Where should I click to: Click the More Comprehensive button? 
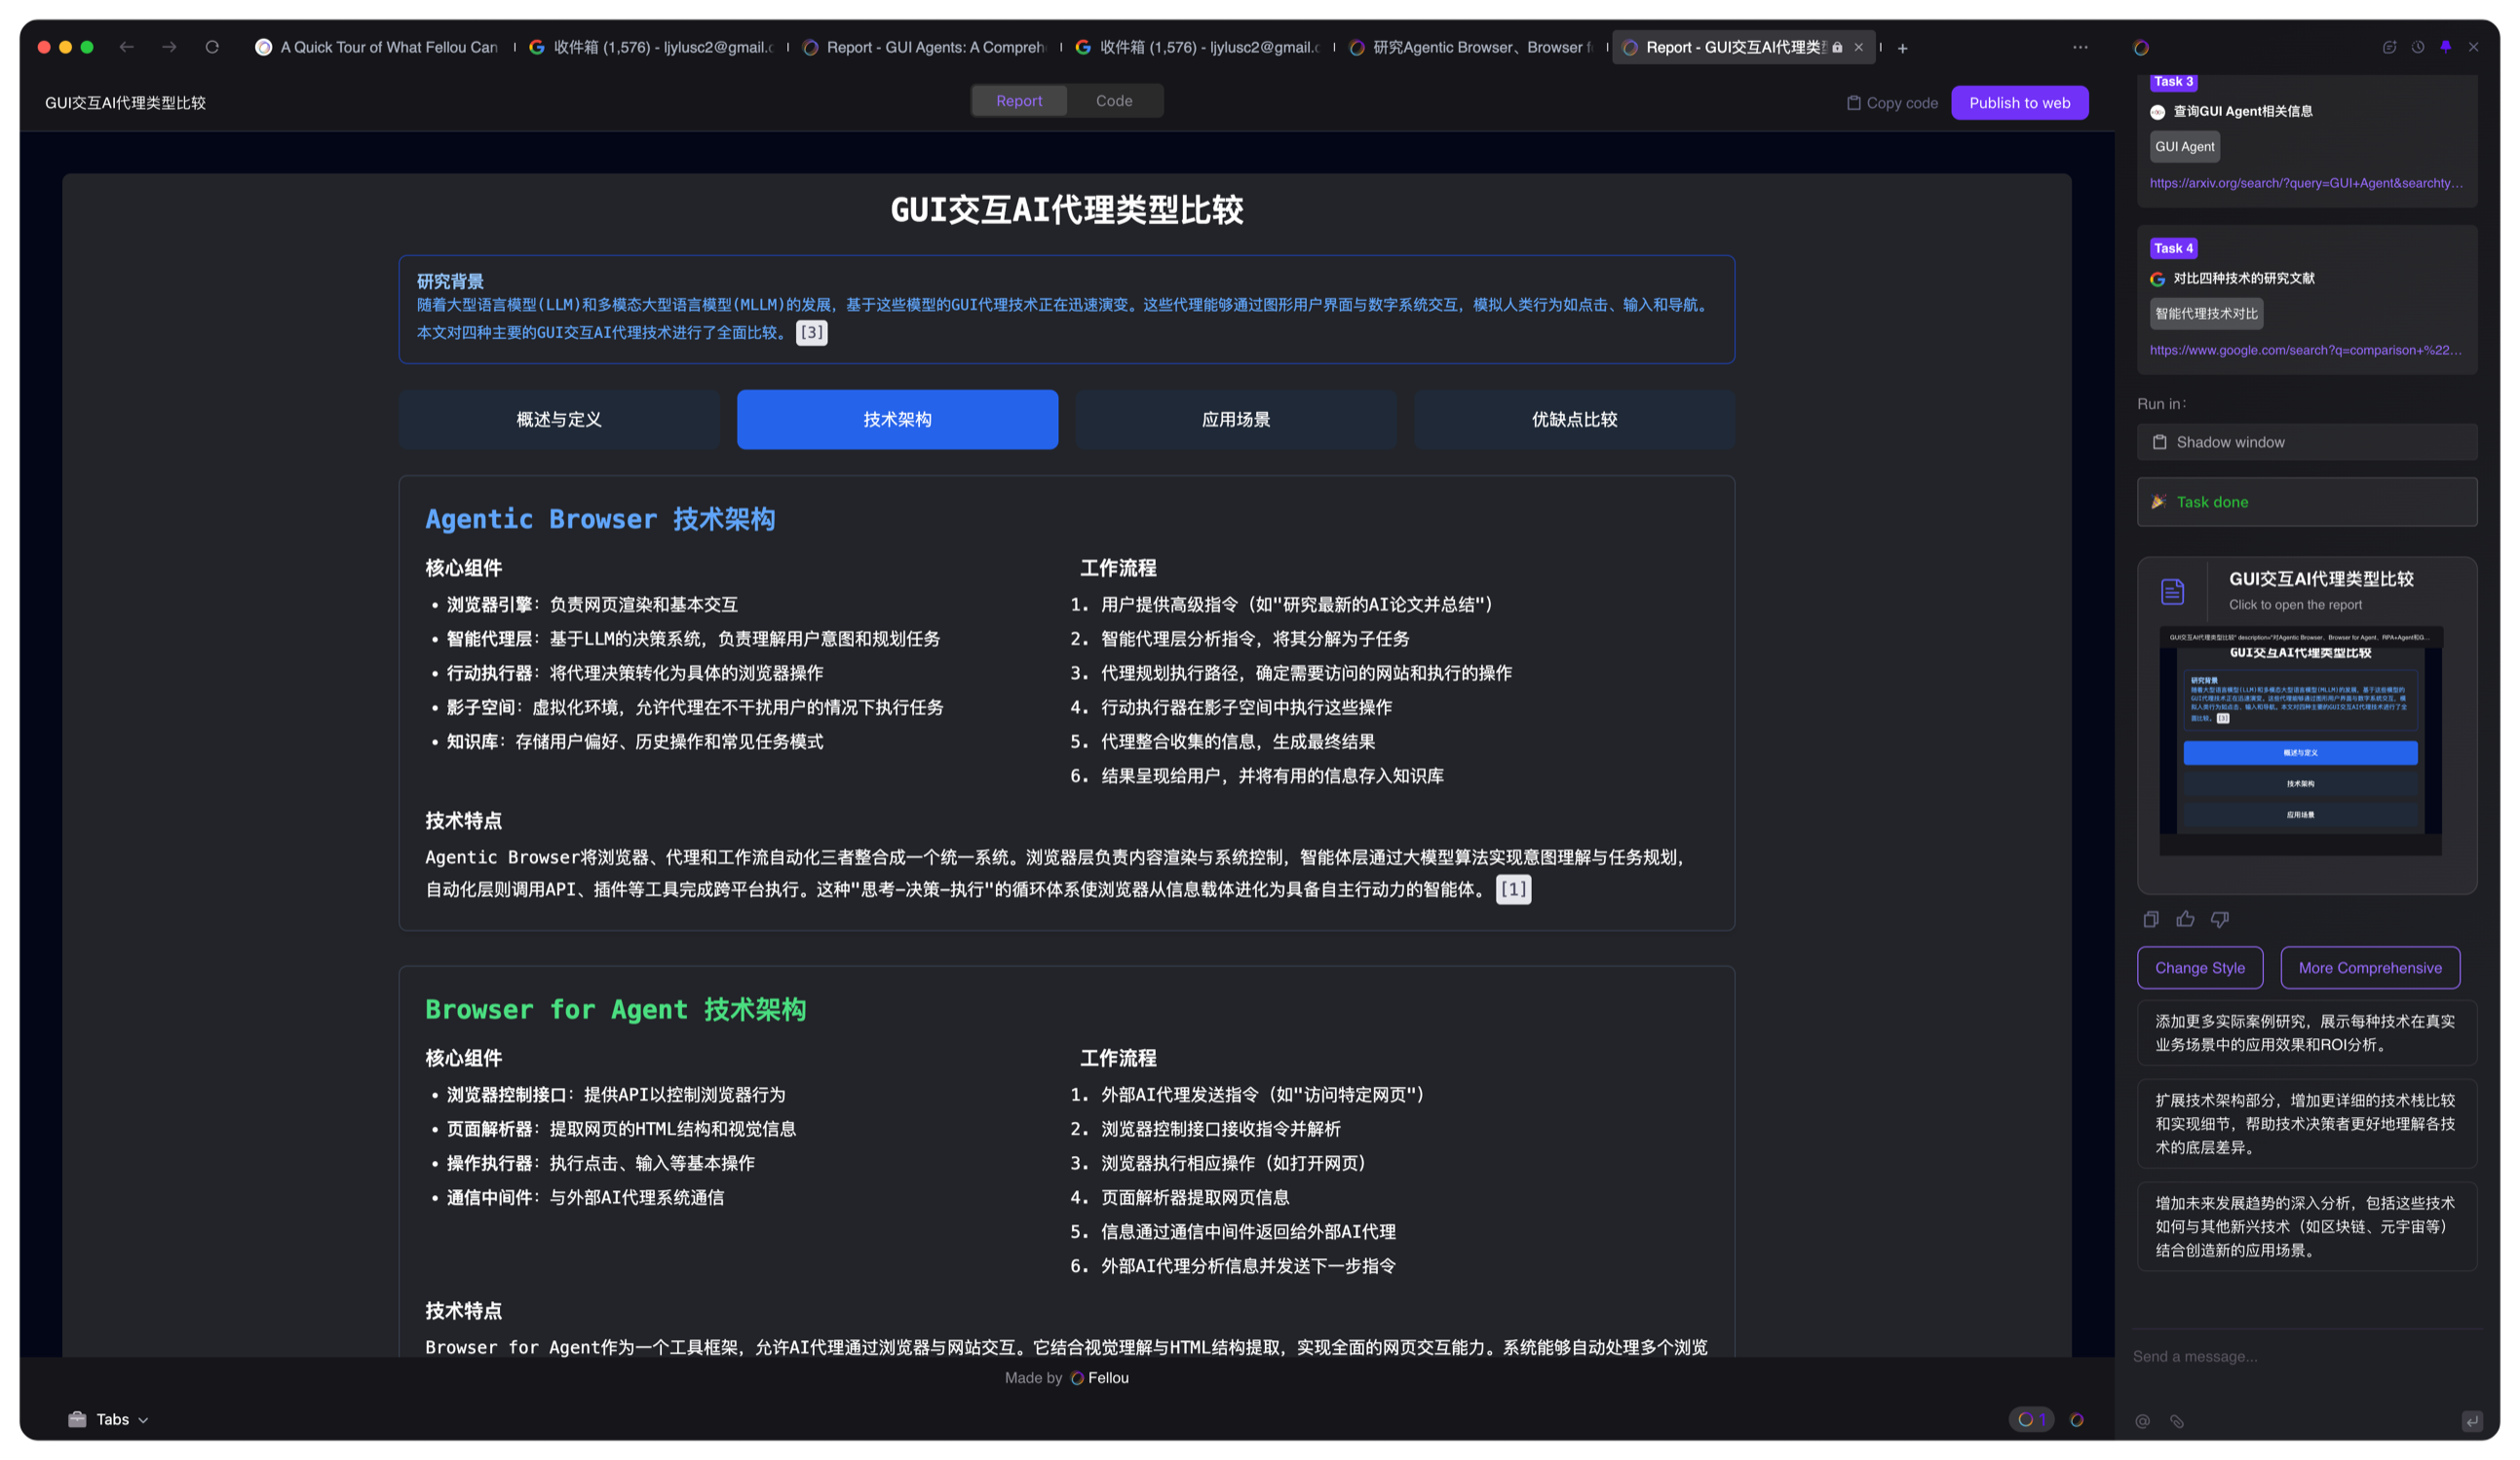pyautogui.click(x=2369, y=967)
